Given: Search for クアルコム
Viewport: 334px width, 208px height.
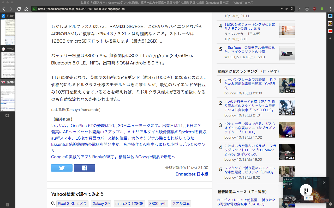Looking at the screenshot, I should (181, 204).
